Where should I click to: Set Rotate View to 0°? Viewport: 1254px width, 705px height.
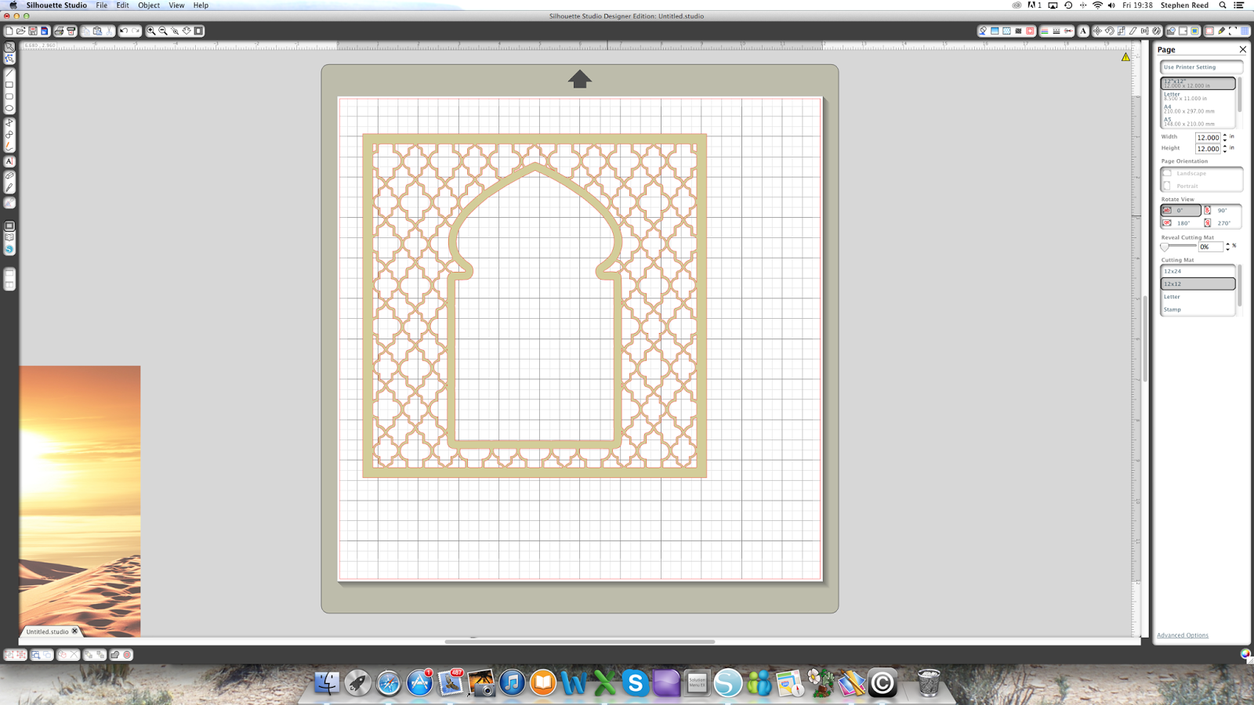[1180, 211]
